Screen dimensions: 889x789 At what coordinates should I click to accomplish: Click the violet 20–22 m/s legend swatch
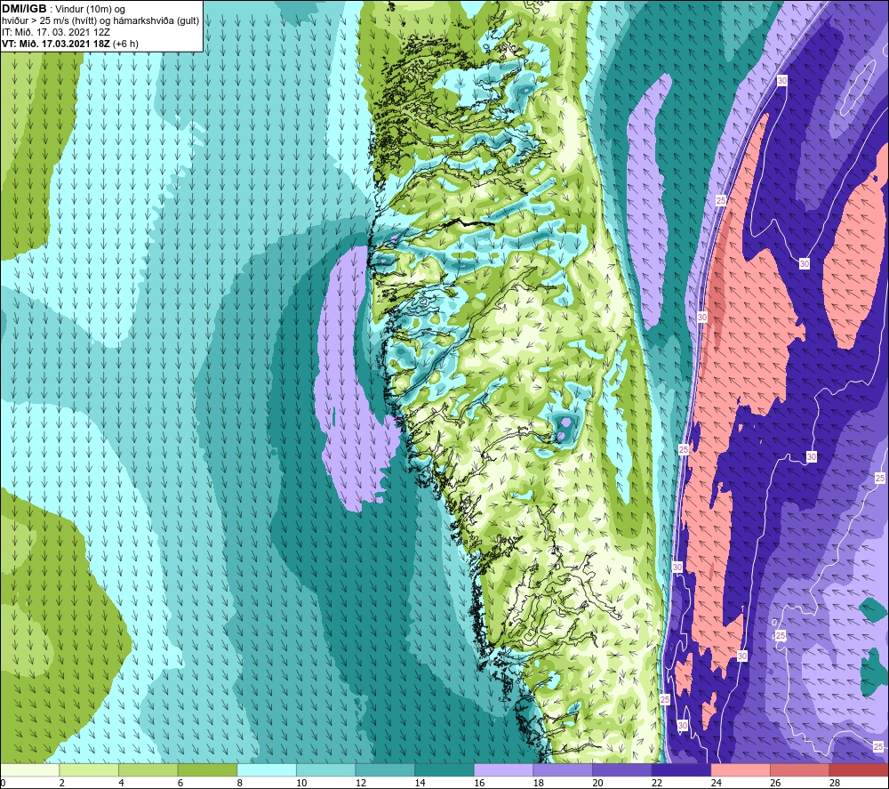coord(622,770)
